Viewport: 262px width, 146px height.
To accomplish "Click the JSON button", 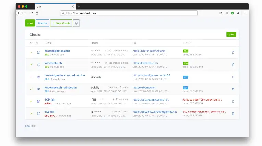I will coord(231,35).
